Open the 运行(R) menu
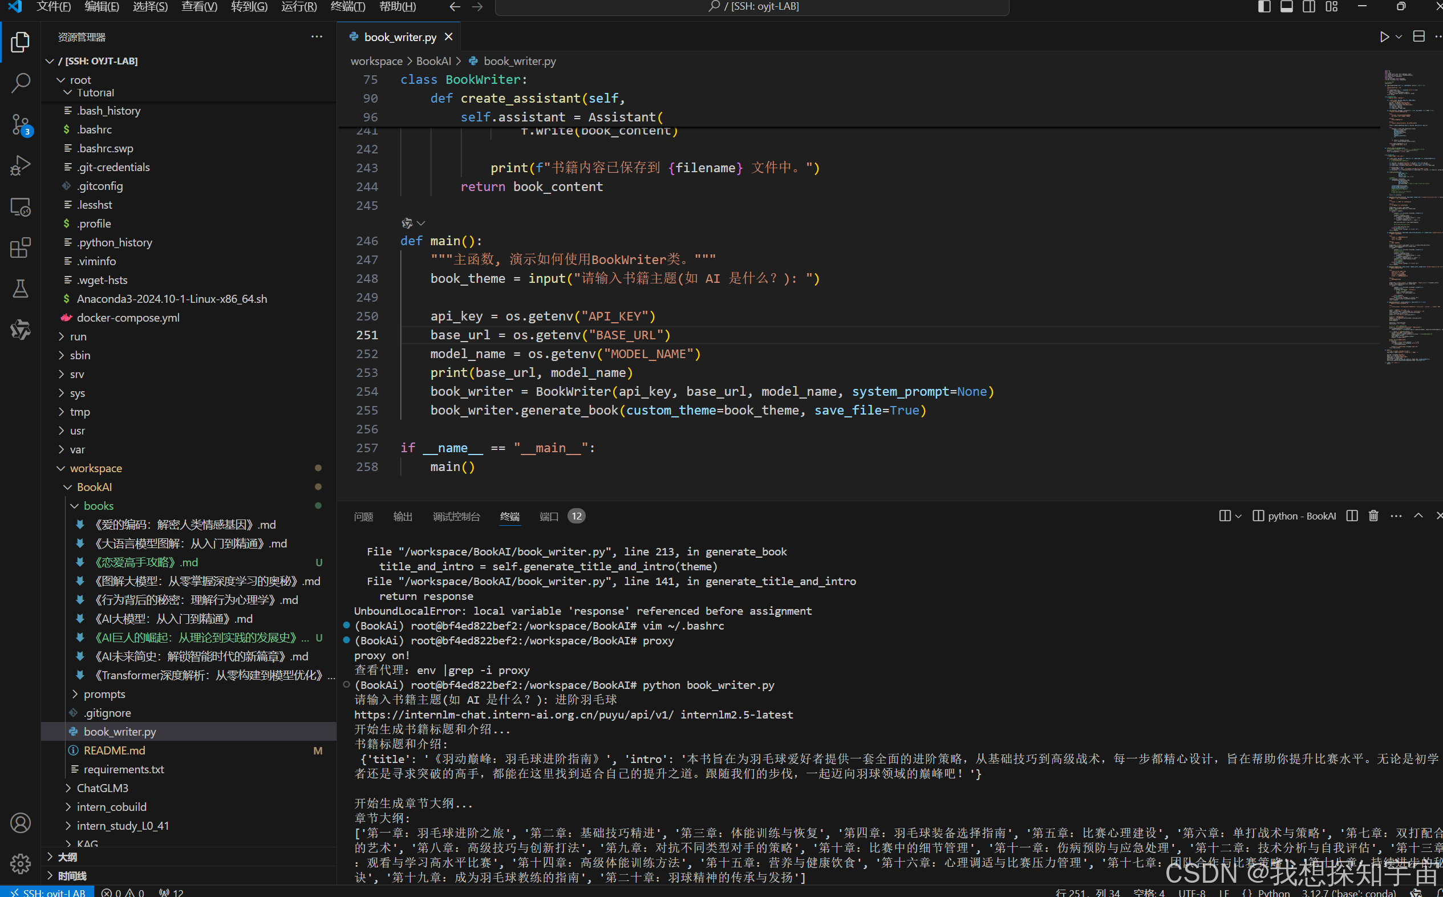Image resolution: width=1443 pixels, height=897 pixels. point(298,6)
